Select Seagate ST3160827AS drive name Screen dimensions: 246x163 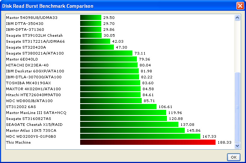click(29, 119)
